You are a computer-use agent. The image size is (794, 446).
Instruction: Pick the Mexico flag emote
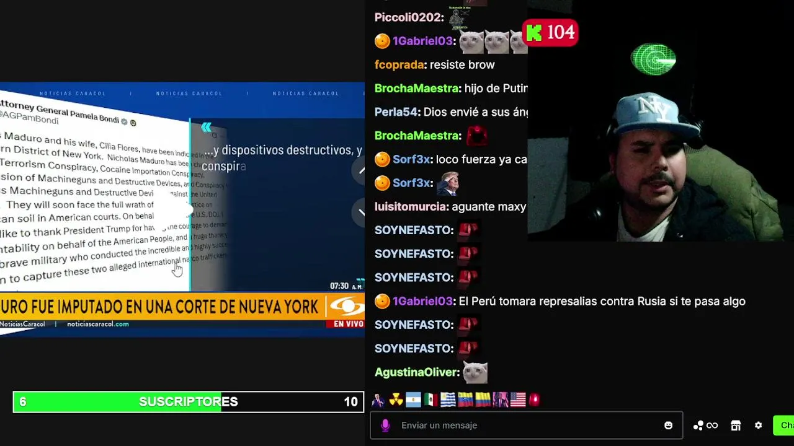pos(430,400)
